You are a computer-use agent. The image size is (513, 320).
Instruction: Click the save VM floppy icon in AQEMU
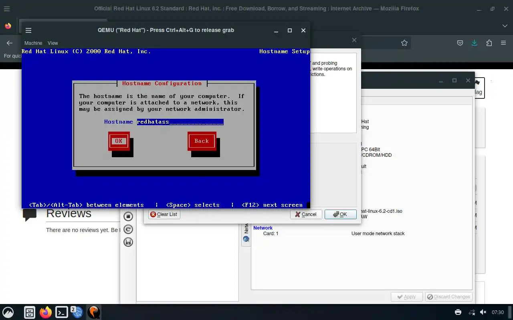128,242
